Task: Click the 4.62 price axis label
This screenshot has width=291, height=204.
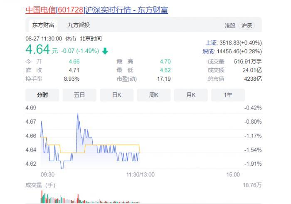Action: 31,164
